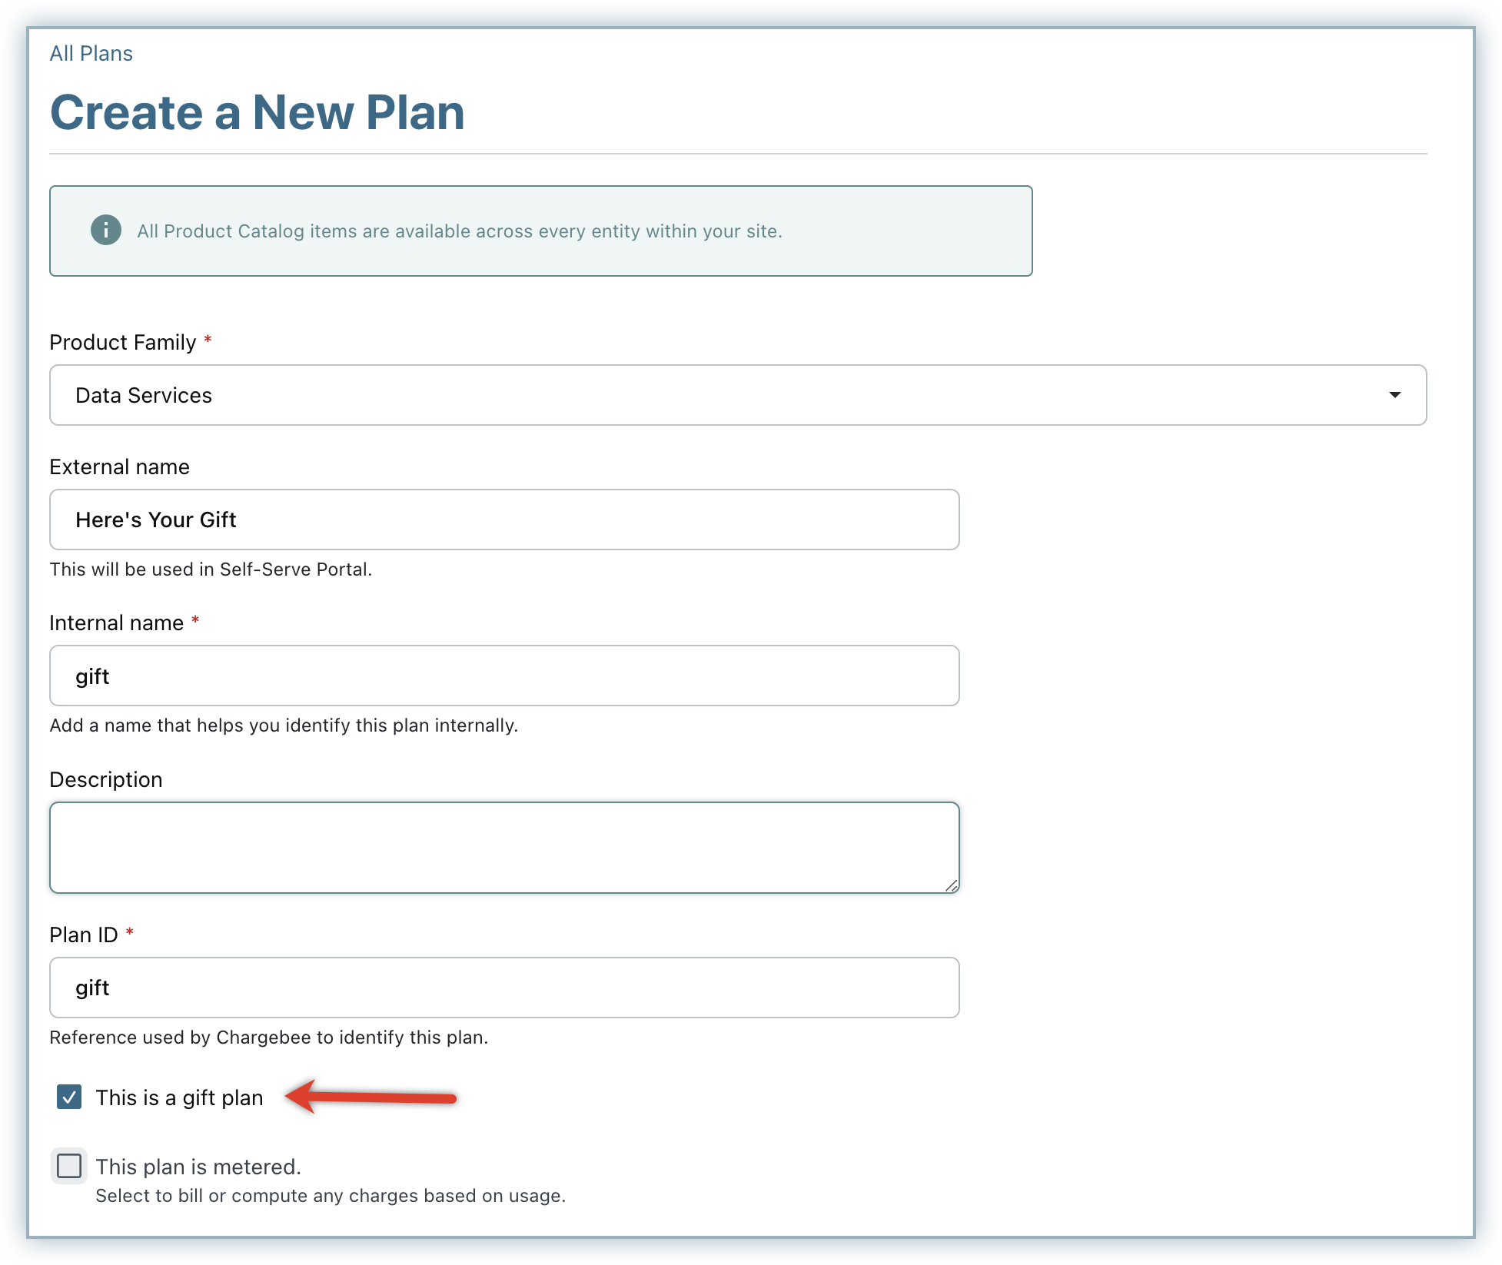Focus the External name input field
This screenshot has width=1502, height=1265.
[504, 520]
